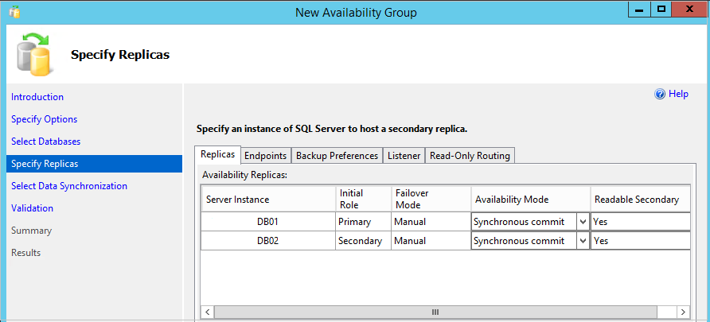Switch to the Listener tab
710x322 pixels.
pyautogui.click(x=404, y=156)
